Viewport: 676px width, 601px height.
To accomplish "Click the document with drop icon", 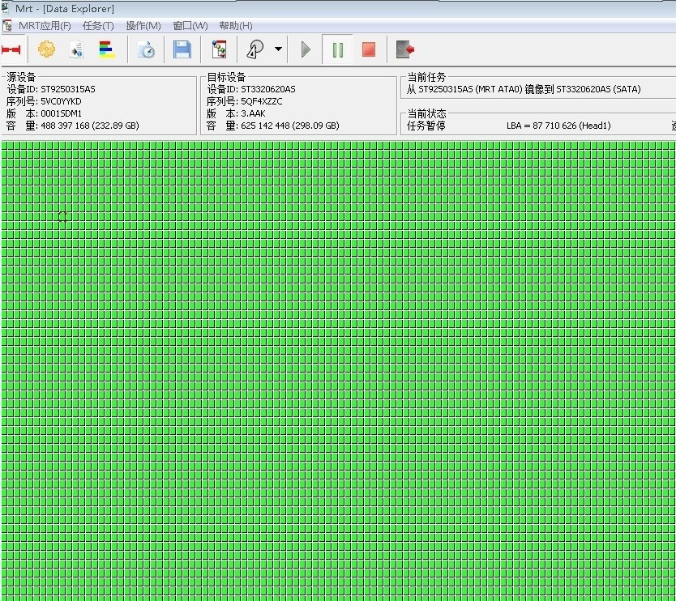I will pyautogui.click(x=76, y=50).
